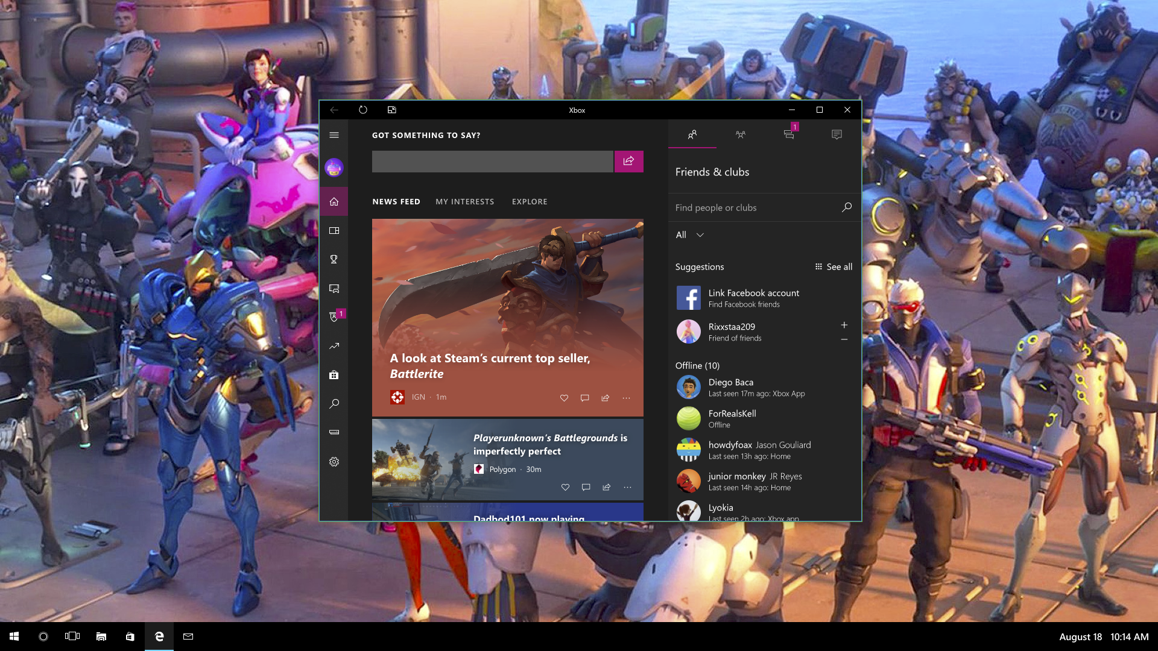1158x651 pixels.
Task: Share the post with pink share button
Action: tap(629, 162)
